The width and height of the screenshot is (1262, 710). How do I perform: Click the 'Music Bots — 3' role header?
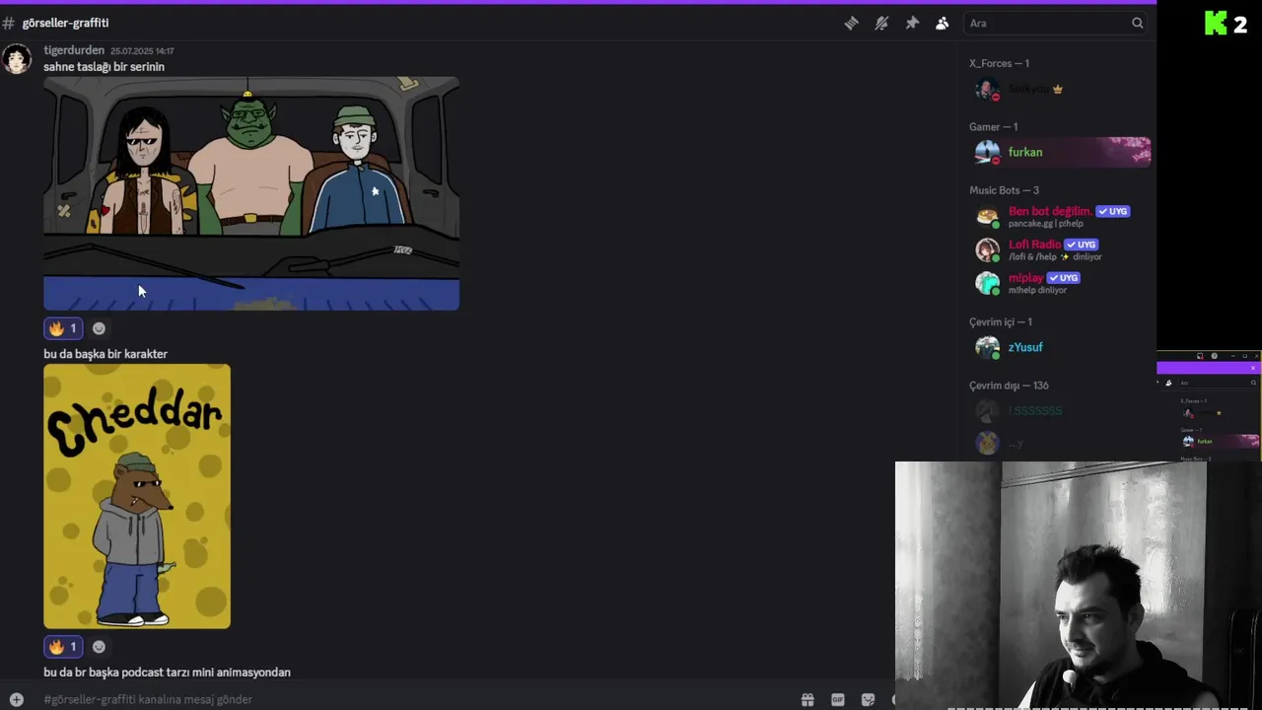(x=1004, y=190)
